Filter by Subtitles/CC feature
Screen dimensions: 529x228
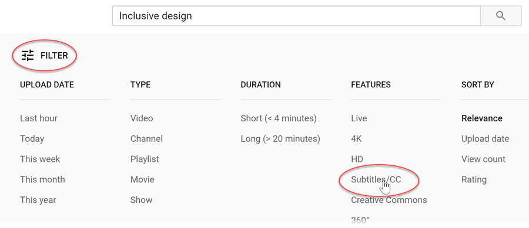click(376, 179)
